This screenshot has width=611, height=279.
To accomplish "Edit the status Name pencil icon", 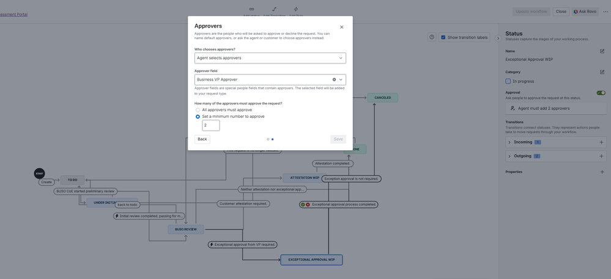I will coord(602,51).
